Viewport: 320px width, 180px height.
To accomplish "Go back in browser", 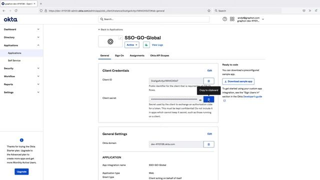I will [x=4, y=10].
